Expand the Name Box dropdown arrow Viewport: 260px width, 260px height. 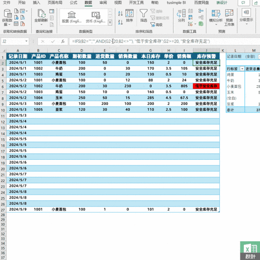[27, 41]
